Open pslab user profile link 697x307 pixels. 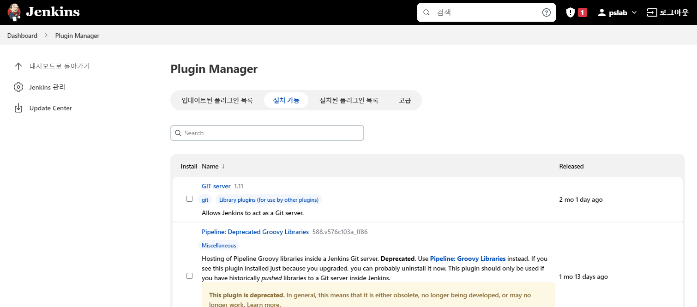coord(618,12)
